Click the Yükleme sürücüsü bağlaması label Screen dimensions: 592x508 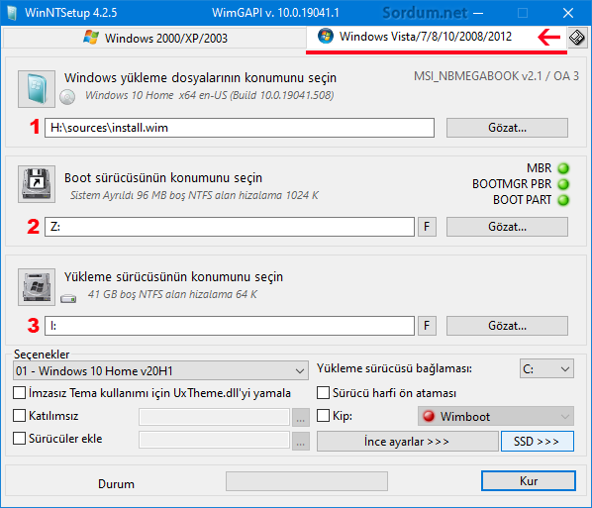[x=394, y=368]
